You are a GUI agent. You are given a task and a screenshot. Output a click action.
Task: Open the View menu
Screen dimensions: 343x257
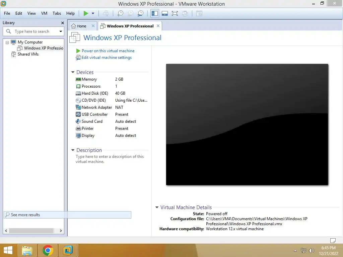click(x=31, y=13)
